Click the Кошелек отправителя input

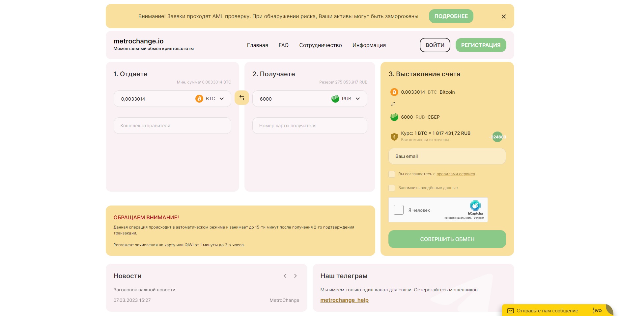click(x=172, y=126)
